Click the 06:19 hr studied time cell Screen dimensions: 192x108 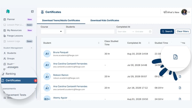click(x=159, y=88)
